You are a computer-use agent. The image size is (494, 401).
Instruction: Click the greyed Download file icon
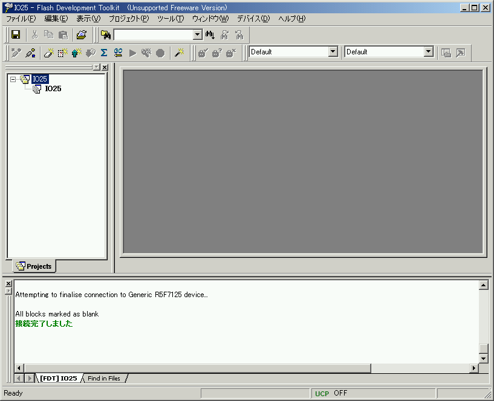pyautogui.click(x=91, y=53)
